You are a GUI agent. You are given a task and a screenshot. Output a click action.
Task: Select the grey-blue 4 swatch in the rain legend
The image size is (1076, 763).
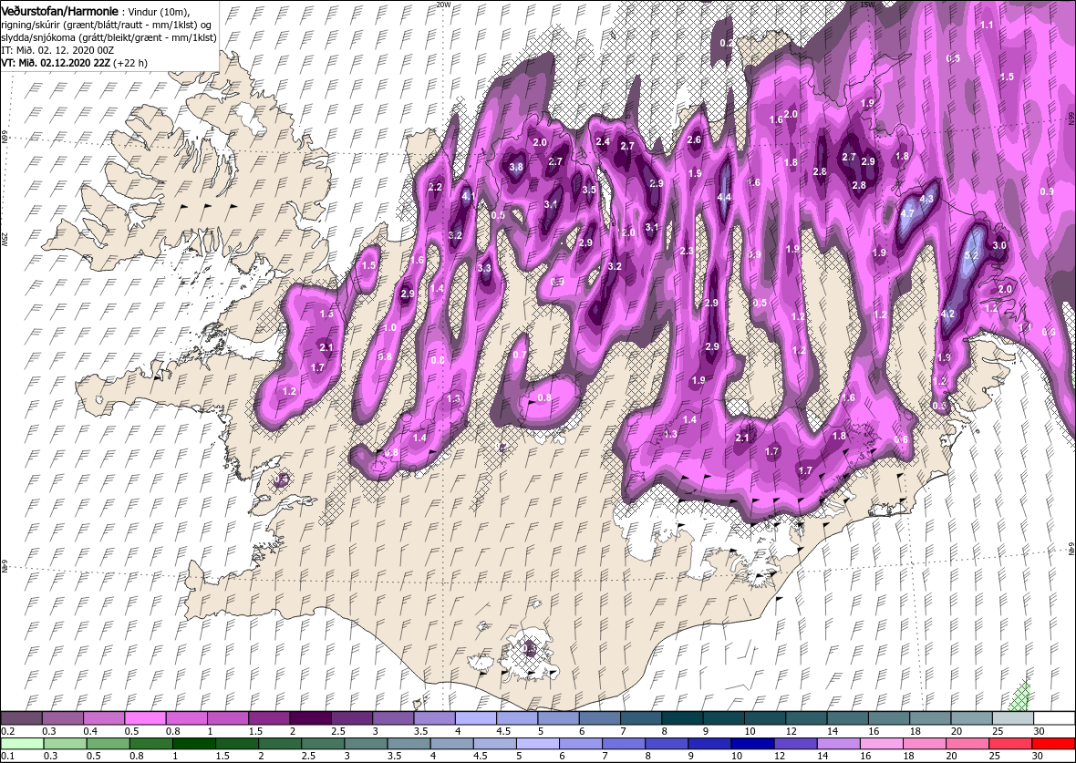(x=451, y=745)
